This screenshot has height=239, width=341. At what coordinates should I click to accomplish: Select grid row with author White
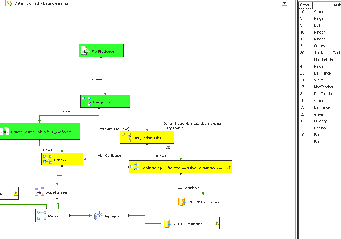click(320, 80)
